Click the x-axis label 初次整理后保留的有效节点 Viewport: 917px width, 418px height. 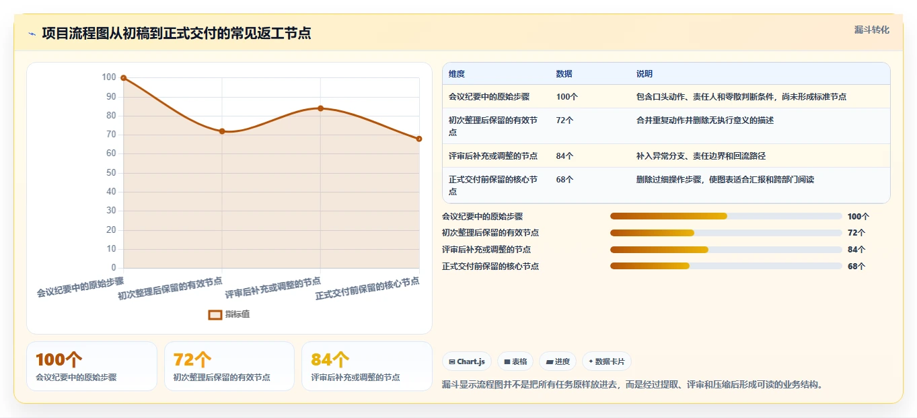[x=170, y=288]
